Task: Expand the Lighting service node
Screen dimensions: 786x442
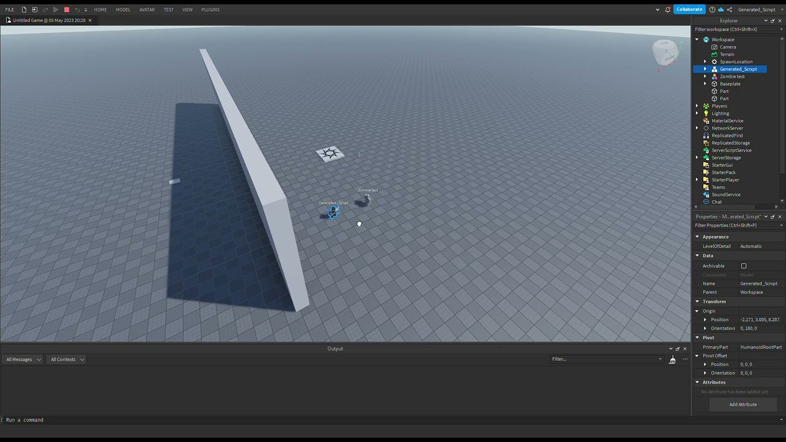Action: 697,114
